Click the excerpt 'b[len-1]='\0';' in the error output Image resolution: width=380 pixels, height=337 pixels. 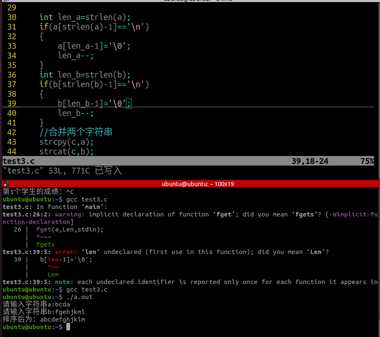(66, 259)
